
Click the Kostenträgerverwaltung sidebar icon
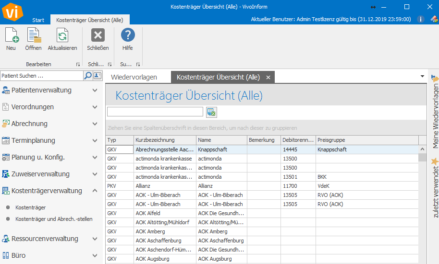click(6, 191)
